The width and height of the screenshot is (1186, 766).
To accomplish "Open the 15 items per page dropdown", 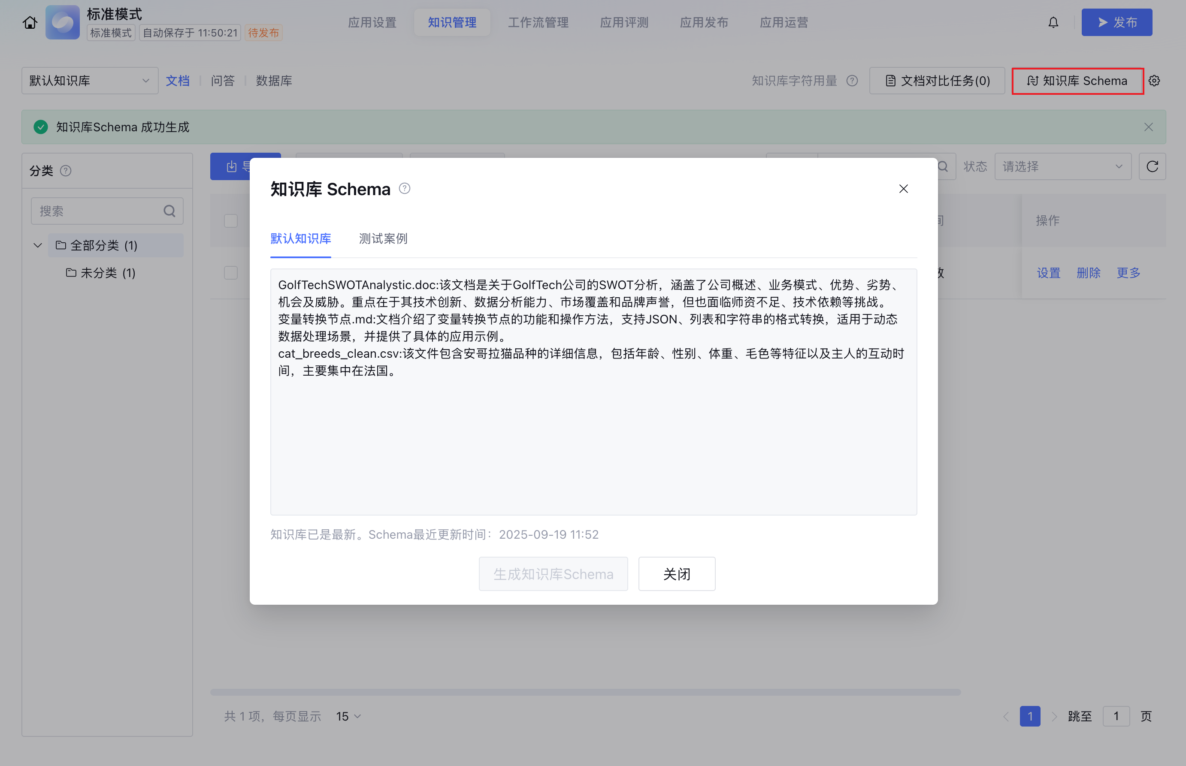I will (x=348, y=716).
